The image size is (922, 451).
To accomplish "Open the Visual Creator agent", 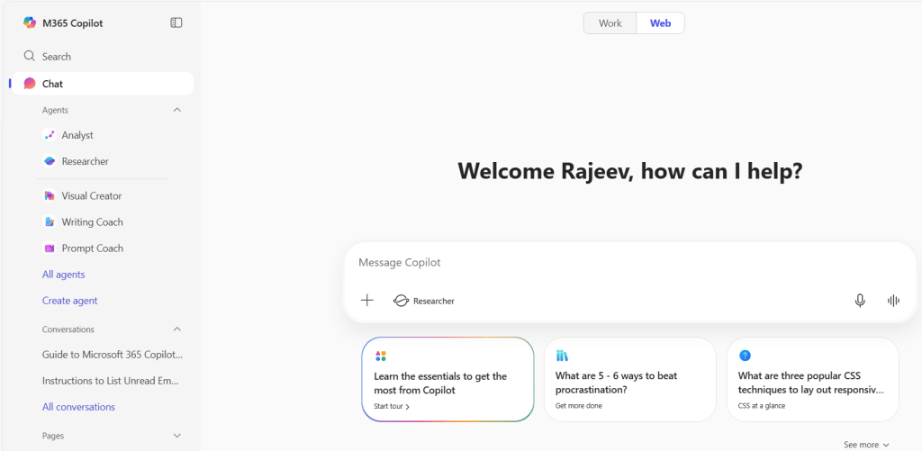I will 91,195.
